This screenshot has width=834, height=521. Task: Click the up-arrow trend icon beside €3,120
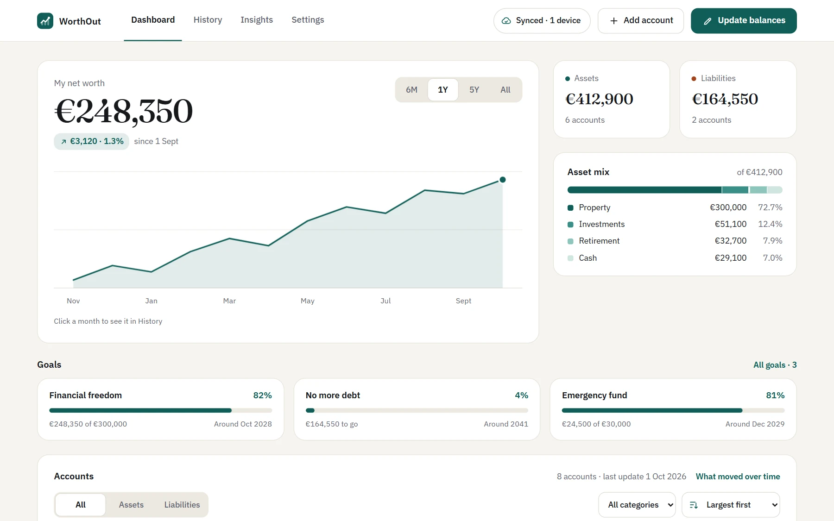click(64, 142)
